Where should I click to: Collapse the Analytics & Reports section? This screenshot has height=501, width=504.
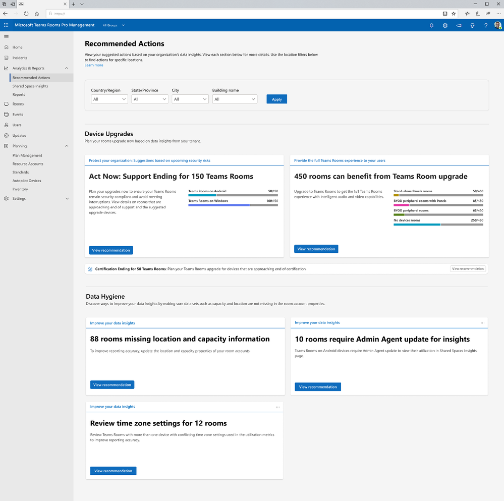point(66,68)
